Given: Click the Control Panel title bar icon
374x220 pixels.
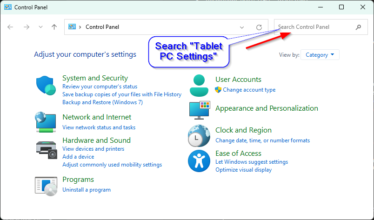Looking at the screenshot, I should click(7, 7).
